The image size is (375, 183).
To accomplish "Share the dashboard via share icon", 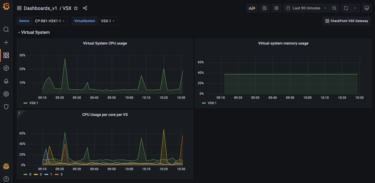I will point(85,8).
